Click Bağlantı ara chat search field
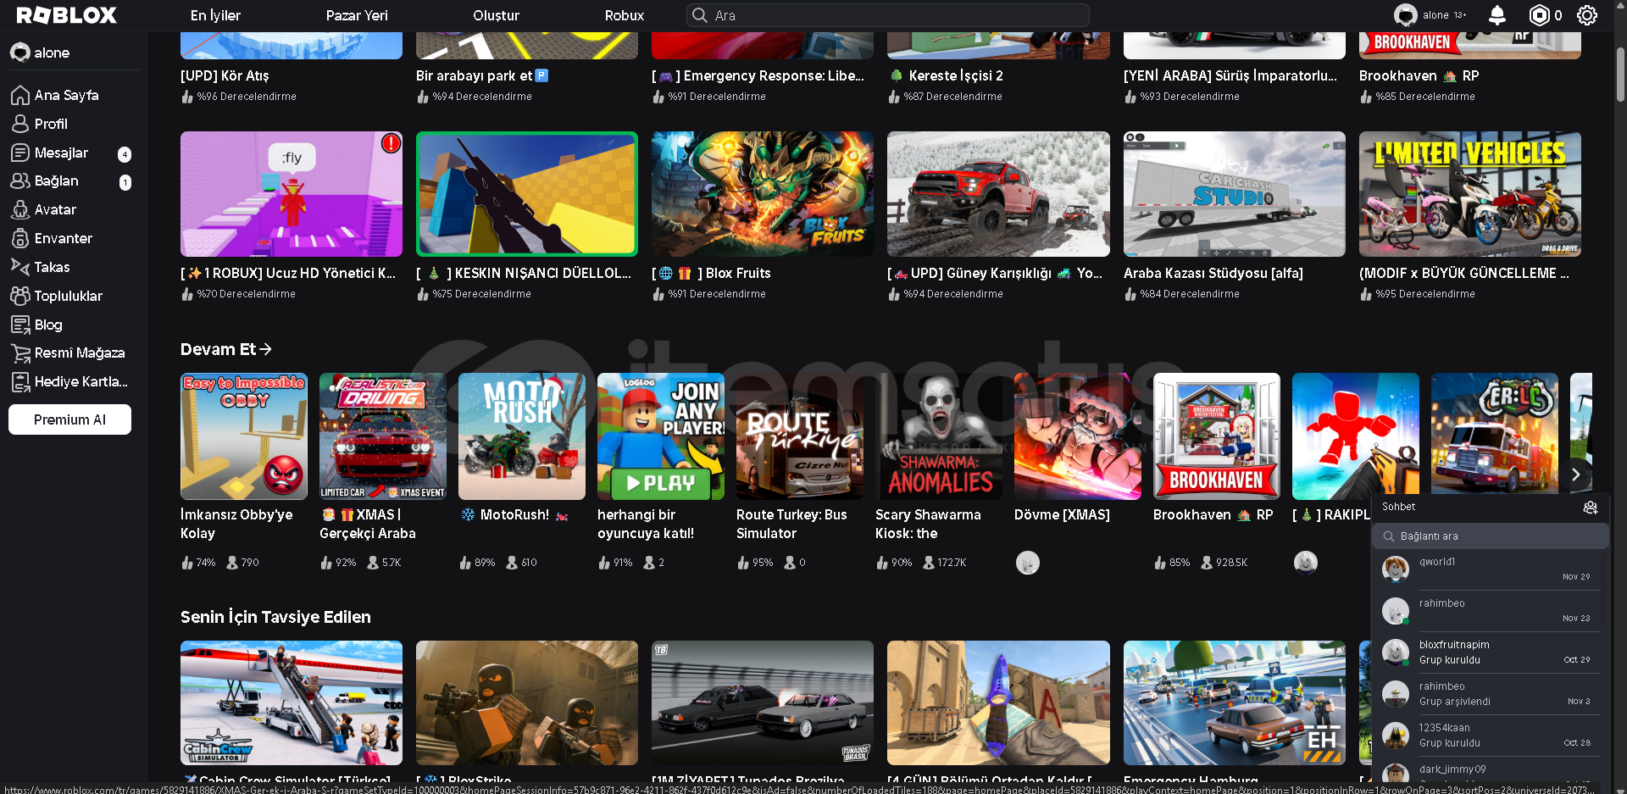Image resolution: width=1627 pixels, height=794 pixels. [1491, 536]
